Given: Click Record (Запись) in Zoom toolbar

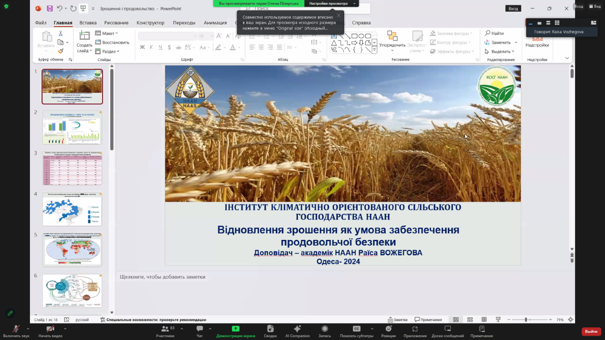Looking at the screenshot, I should tap(325, 331).
